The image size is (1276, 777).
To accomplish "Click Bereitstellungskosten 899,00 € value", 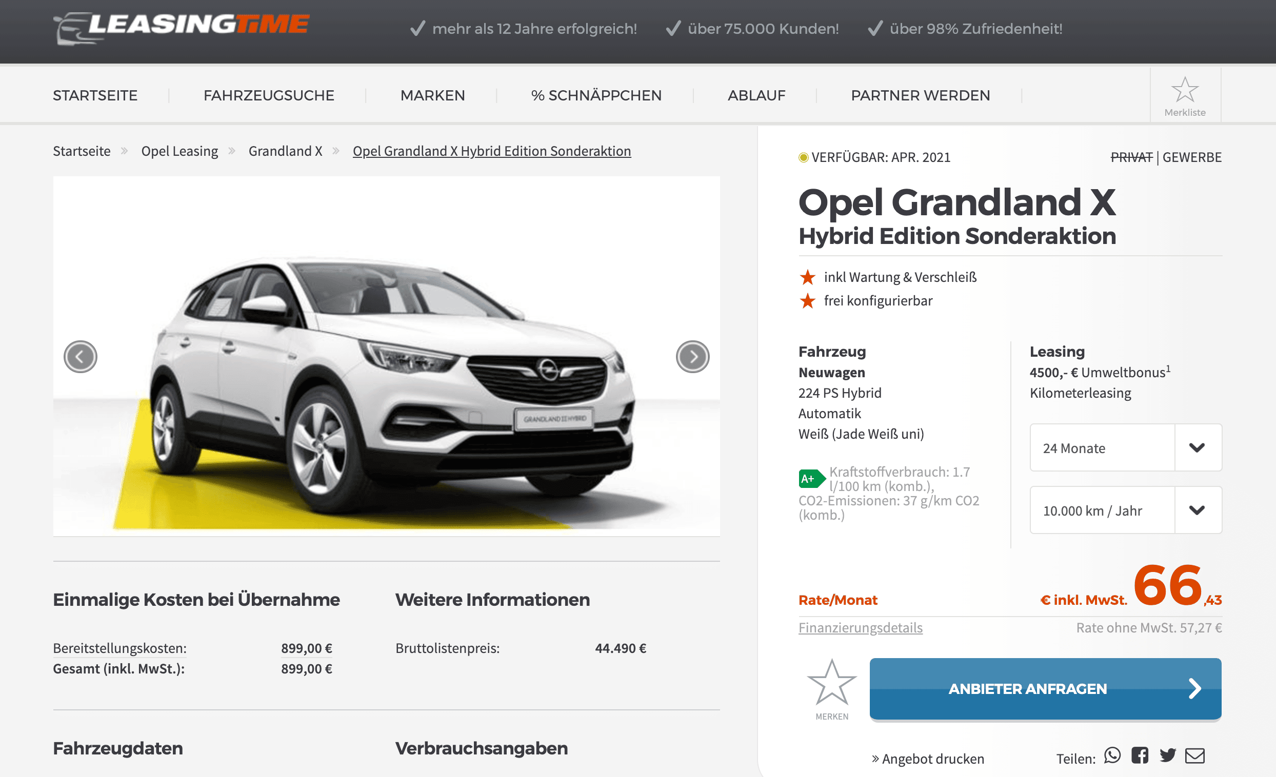I will click(307, 649).
